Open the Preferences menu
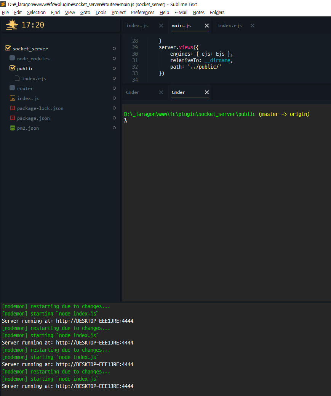 click(x=142, y=12)
